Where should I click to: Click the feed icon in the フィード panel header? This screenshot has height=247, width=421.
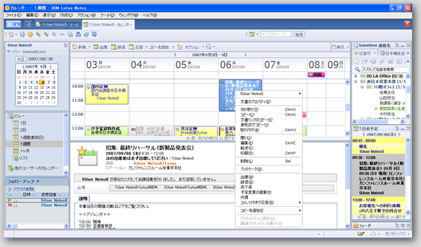click(x=355, y=225)
